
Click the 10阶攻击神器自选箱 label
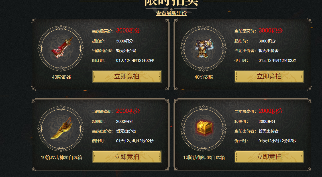[x=61, y=158]
